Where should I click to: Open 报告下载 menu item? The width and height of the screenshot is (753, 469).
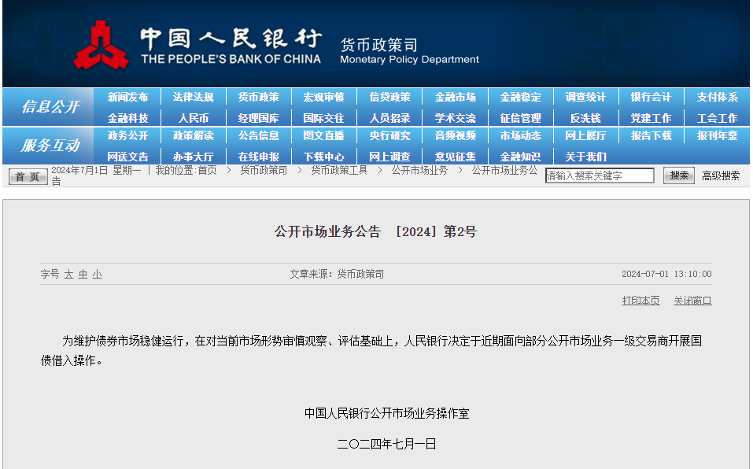(x=651, y=136)
